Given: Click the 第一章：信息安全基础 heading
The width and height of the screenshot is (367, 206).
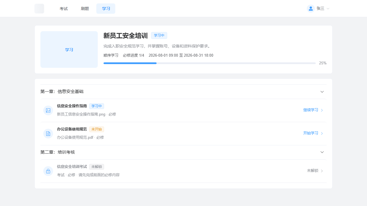Looking at the screenshot, I should click(x=62, y=92).
